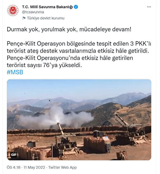Open the Twitter Web App source link
Screen dimensions: 160x174
coord(62,167)
